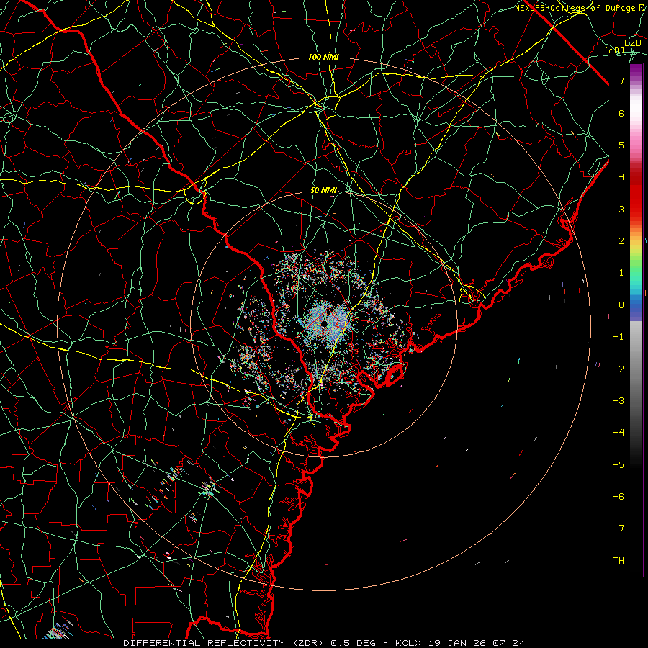
Task: Click the -6 value on the color scale
Action: point(618,496)
